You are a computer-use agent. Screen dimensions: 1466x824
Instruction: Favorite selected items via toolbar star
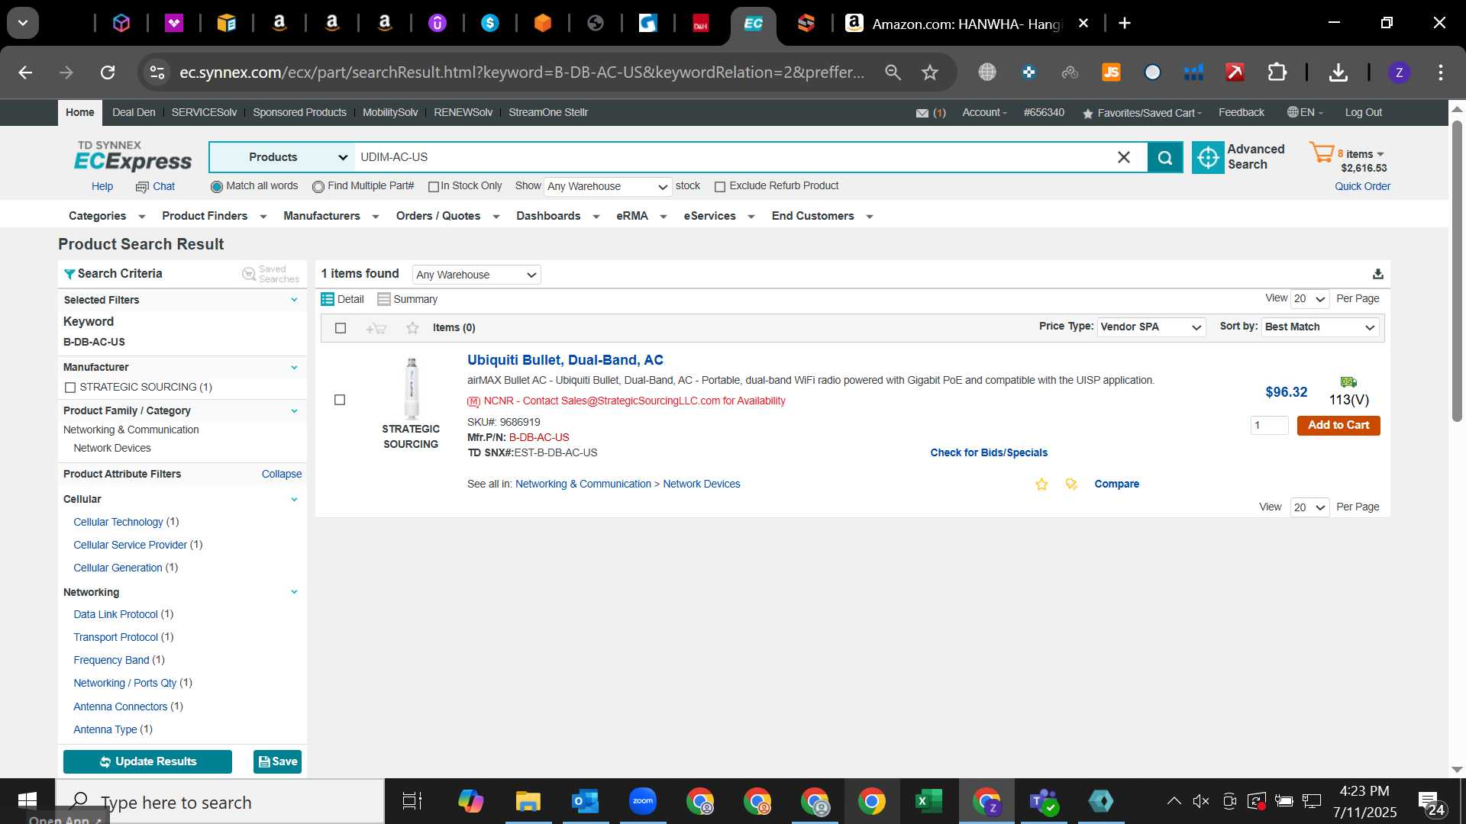pyautogui.click(x=412, y=328)
